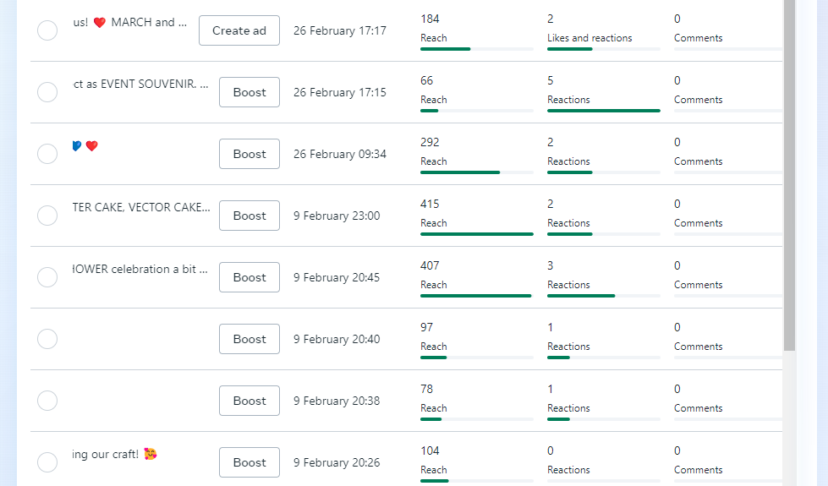
Task: Click the vertical scrollbar thumb
Action: [789, 169]
